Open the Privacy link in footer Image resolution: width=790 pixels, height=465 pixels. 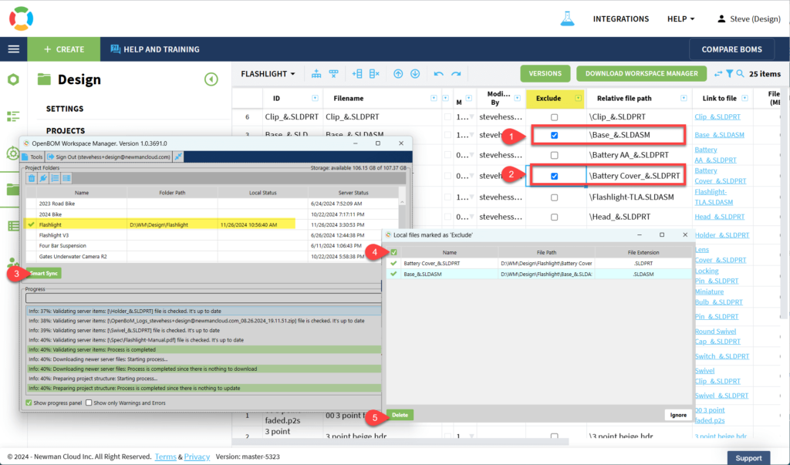point(197,457)
